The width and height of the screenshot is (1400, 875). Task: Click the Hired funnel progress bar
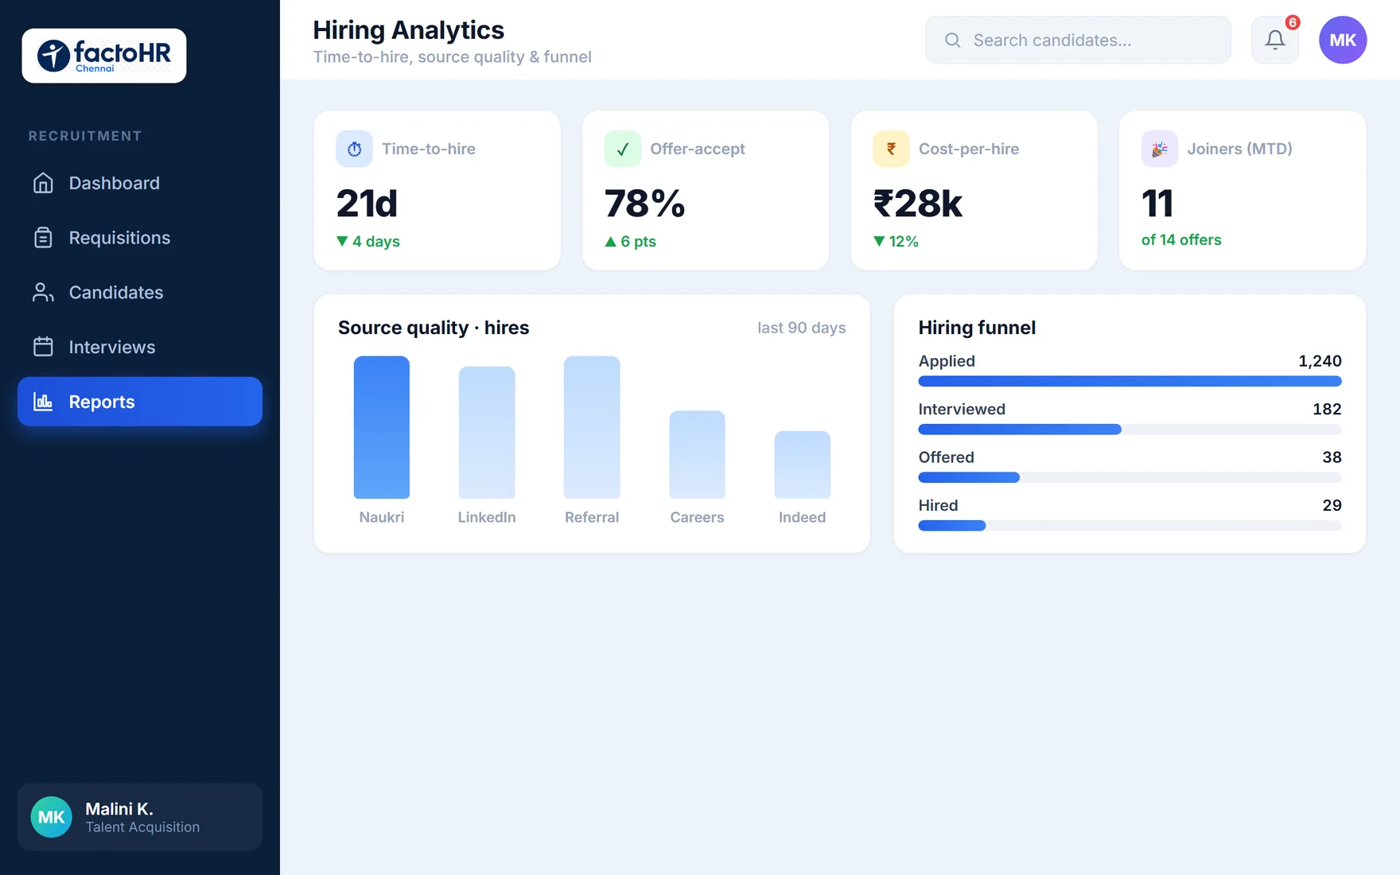click(x=1130, y=526)
